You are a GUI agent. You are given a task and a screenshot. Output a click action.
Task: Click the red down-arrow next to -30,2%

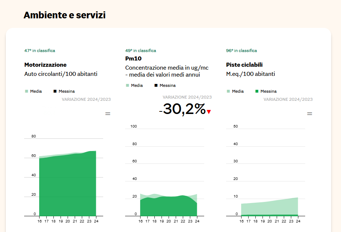(x=209, y=112)
